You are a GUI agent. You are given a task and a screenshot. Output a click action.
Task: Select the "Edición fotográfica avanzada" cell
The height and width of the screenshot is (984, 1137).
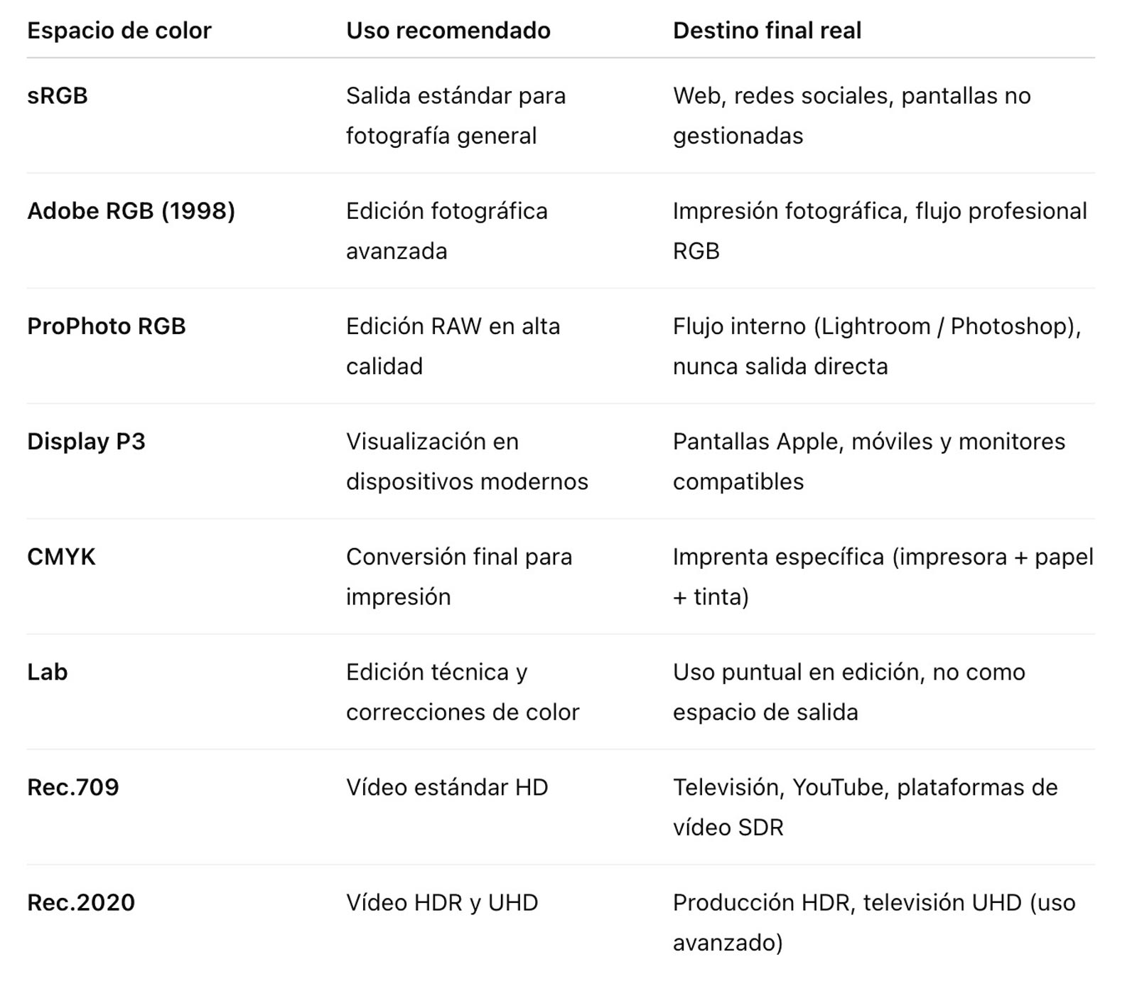[x=446, y=230]
